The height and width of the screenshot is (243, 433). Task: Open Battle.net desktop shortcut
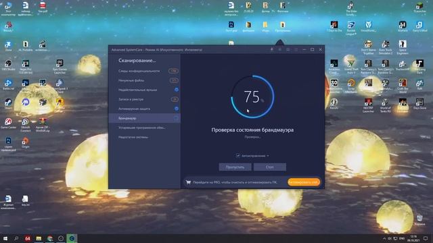[8, 85]
